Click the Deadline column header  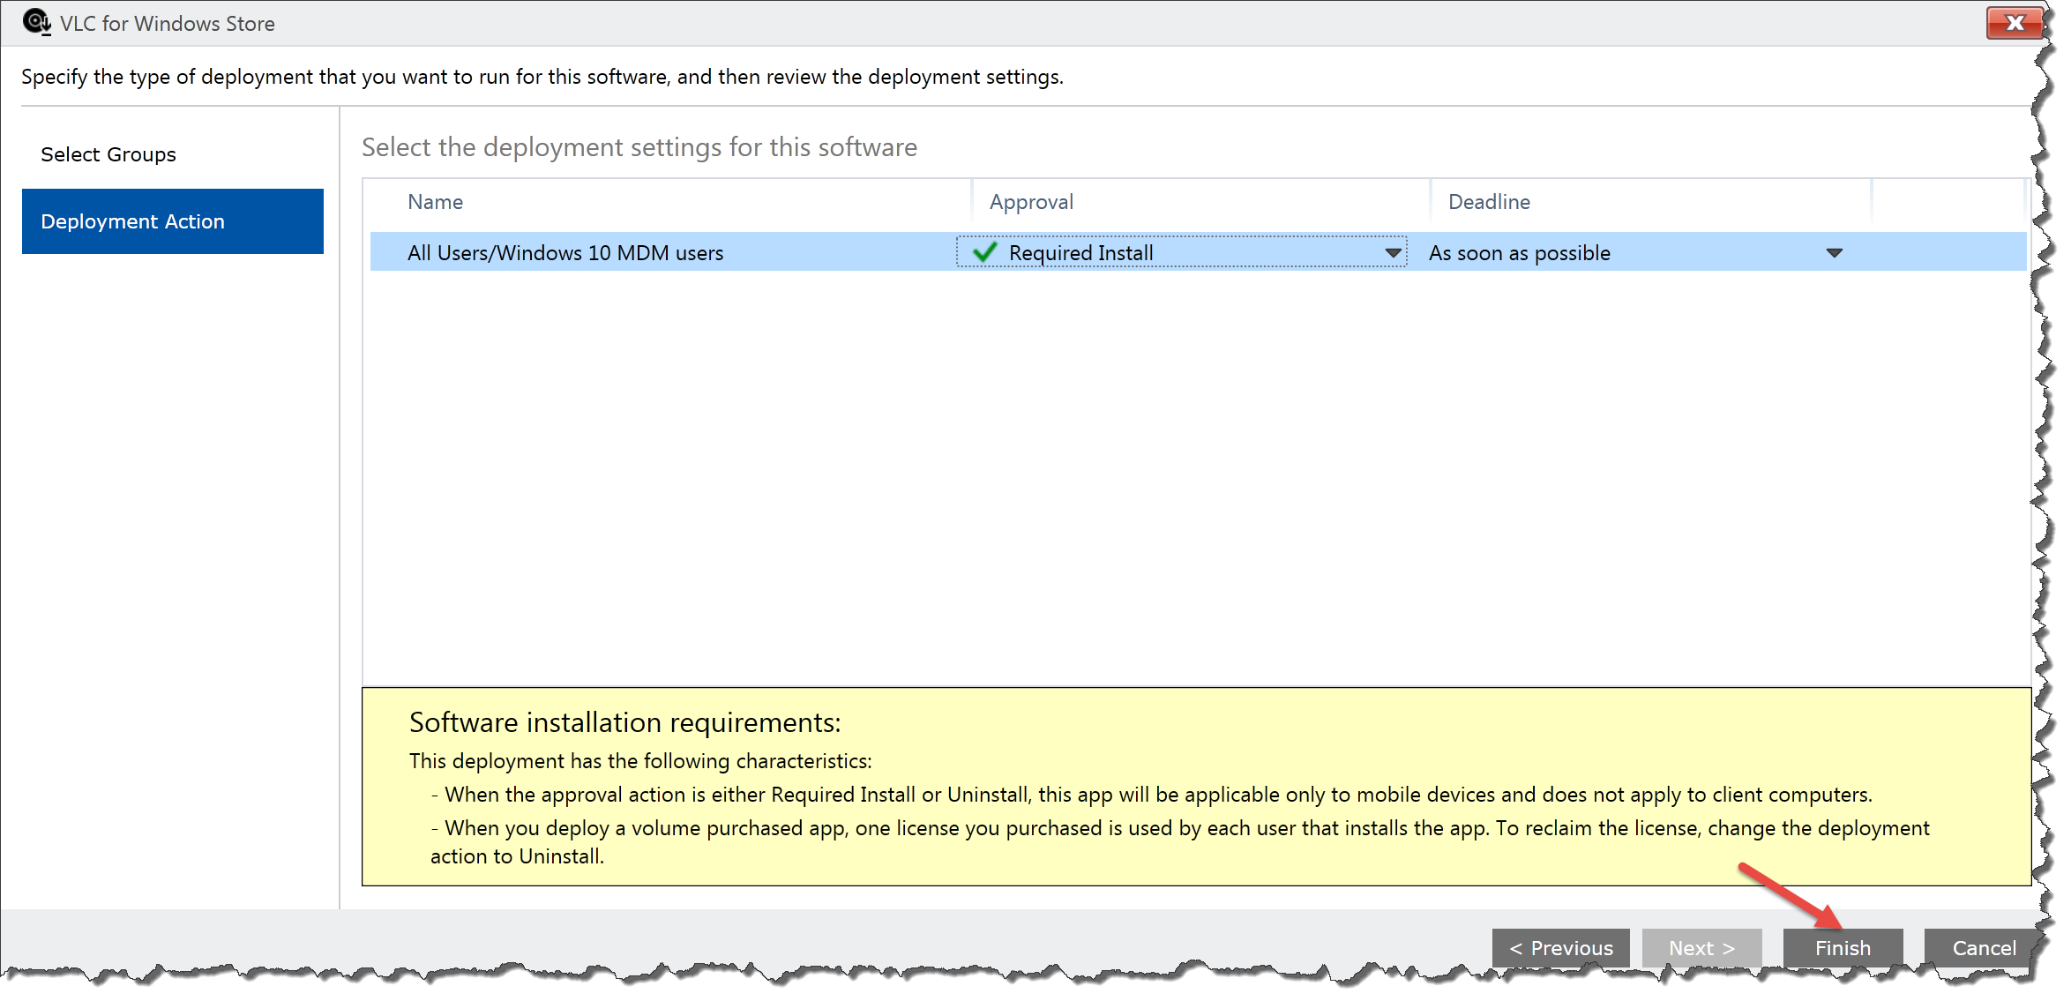pyautogui.click(x=1489, y=201)
